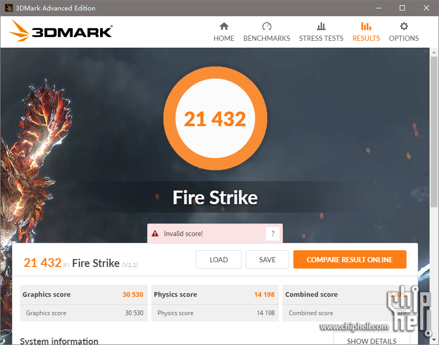Image resolution: width=439 pixels, height=345 pixels.
Task: Click the Home house icon
Action: click(x=224, y=26)
